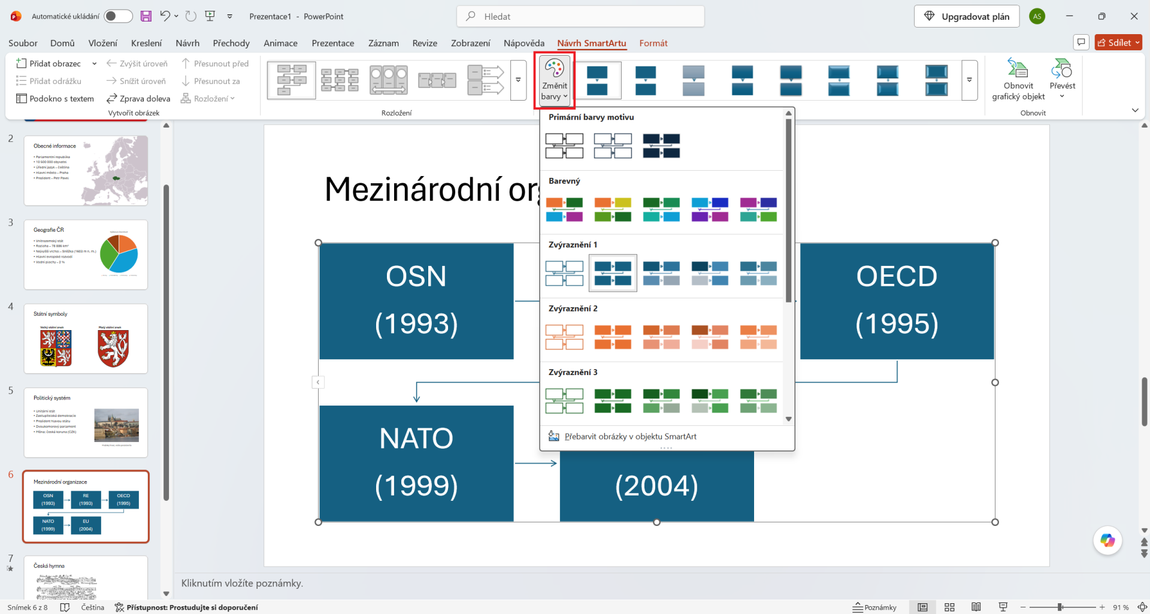Switch to the Animace tab
This screenshot has height=614, width=1150.
(280, 43)
